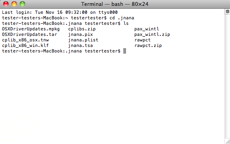The height and width of the screenshot is (144, 230).
Task: Click the resize grip in bottom corner
Action: (228, 142)
